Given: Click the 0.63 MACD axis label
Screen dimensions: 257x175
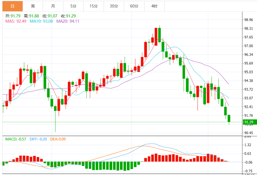Looking at the screenshot, I should pos(248,154).
